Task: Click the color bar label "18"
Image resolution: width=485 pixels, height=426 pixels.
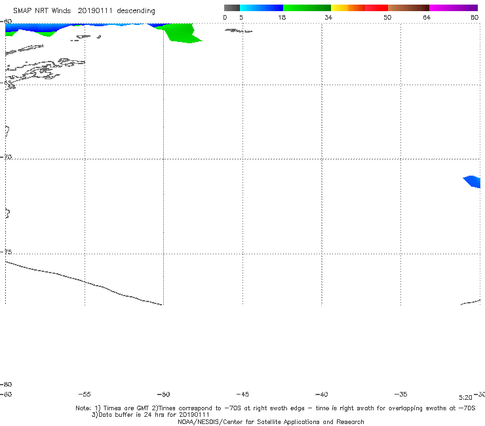Action: [282, 17]
